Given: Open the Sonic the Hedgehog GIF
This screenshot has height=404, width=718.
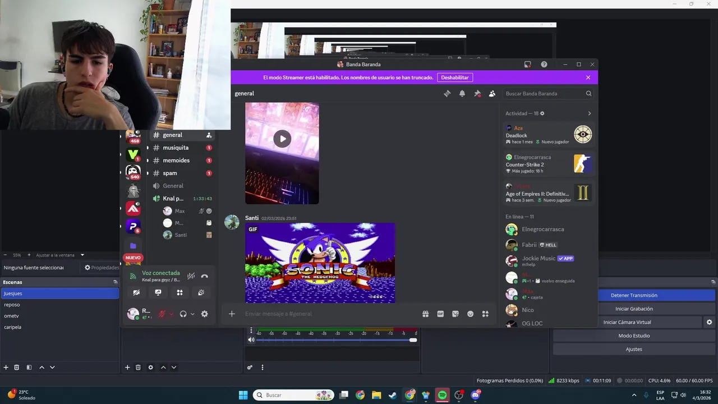Looking at the screenshot, I should pos(320,263).
